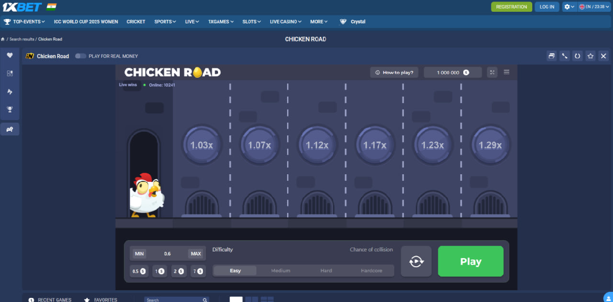Open the EN language and time dropdown
The image size is (613, 302).
click(x=594, y=7)
